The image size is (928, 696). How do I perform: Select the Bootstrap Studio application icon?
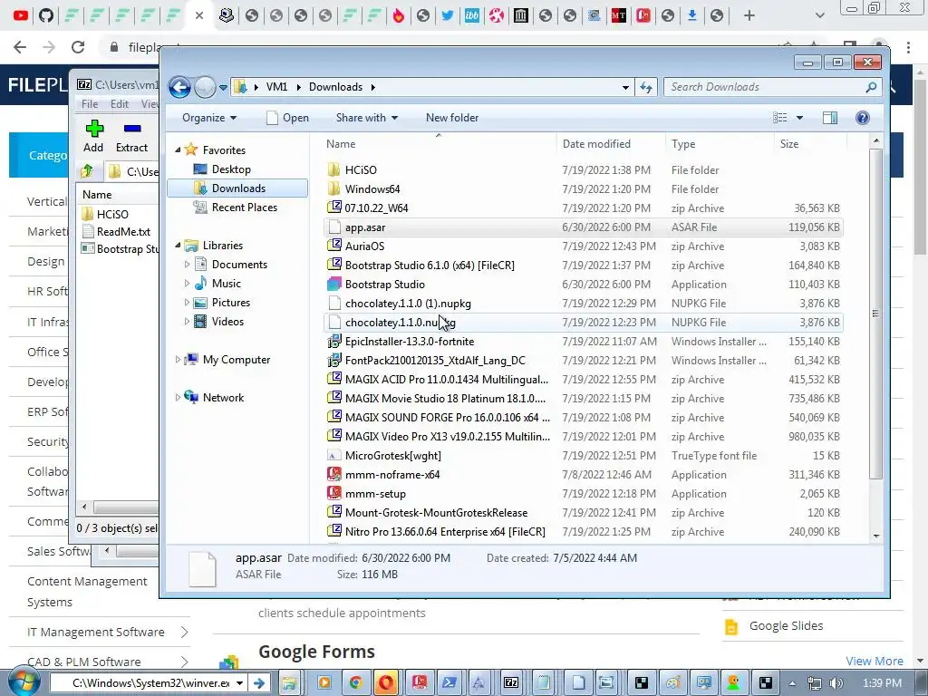click(x=334, y=284)
